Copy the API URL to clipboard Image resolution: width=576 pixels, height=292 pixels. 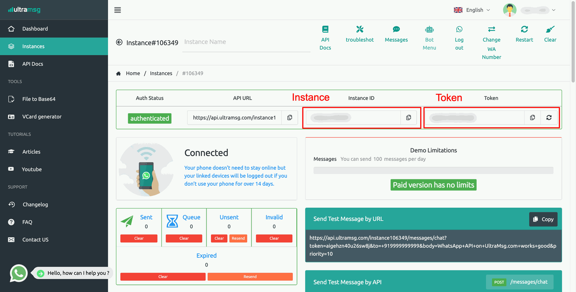click(x=290, y=117)
